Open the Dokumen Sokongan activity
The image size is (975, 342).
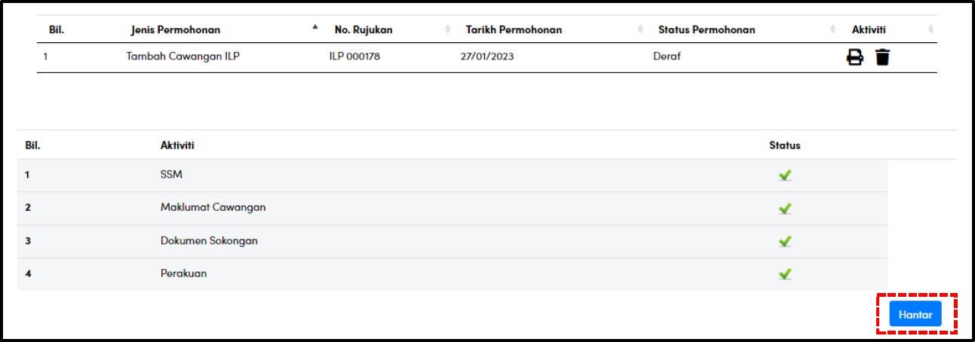(x=452, y=241)
